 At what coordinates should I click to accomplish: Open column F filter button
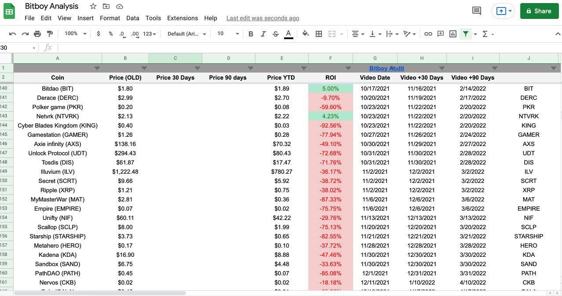point(348,68)
